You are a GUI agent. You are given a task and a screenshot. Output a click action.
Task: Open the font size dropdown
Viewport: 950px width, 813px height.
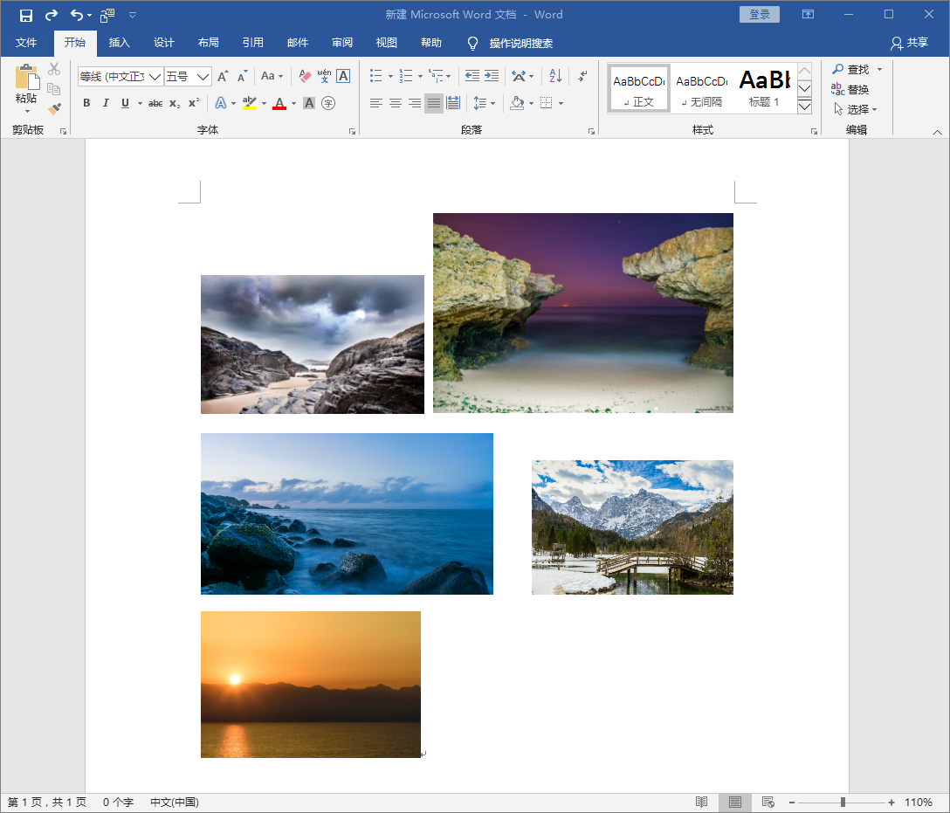[x=203, y=77]
